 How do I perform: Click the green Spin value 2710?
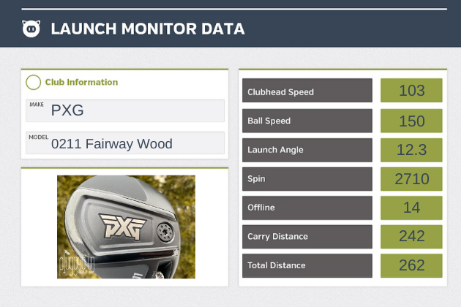(x=411, y=178)
